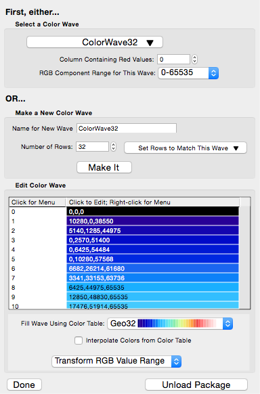
Task: Open Transform RGB Value Range popup
Action: point(116,361)
